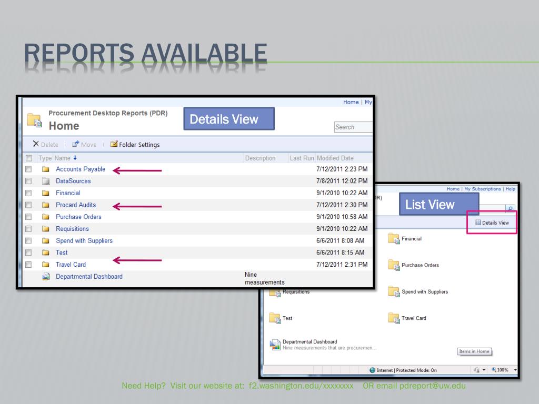Check the Purchase Orders row checkbox
The image size is (539, 404).
pyautogui.click(x=28, y=217)
